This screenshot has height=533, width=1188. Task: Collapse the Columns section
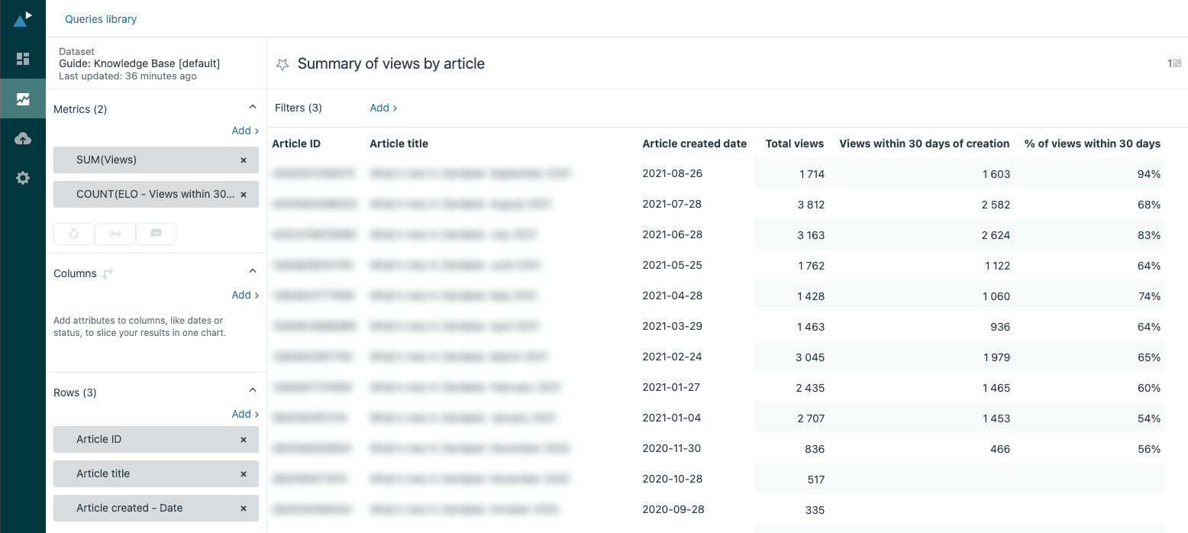(x=253, y=270)
